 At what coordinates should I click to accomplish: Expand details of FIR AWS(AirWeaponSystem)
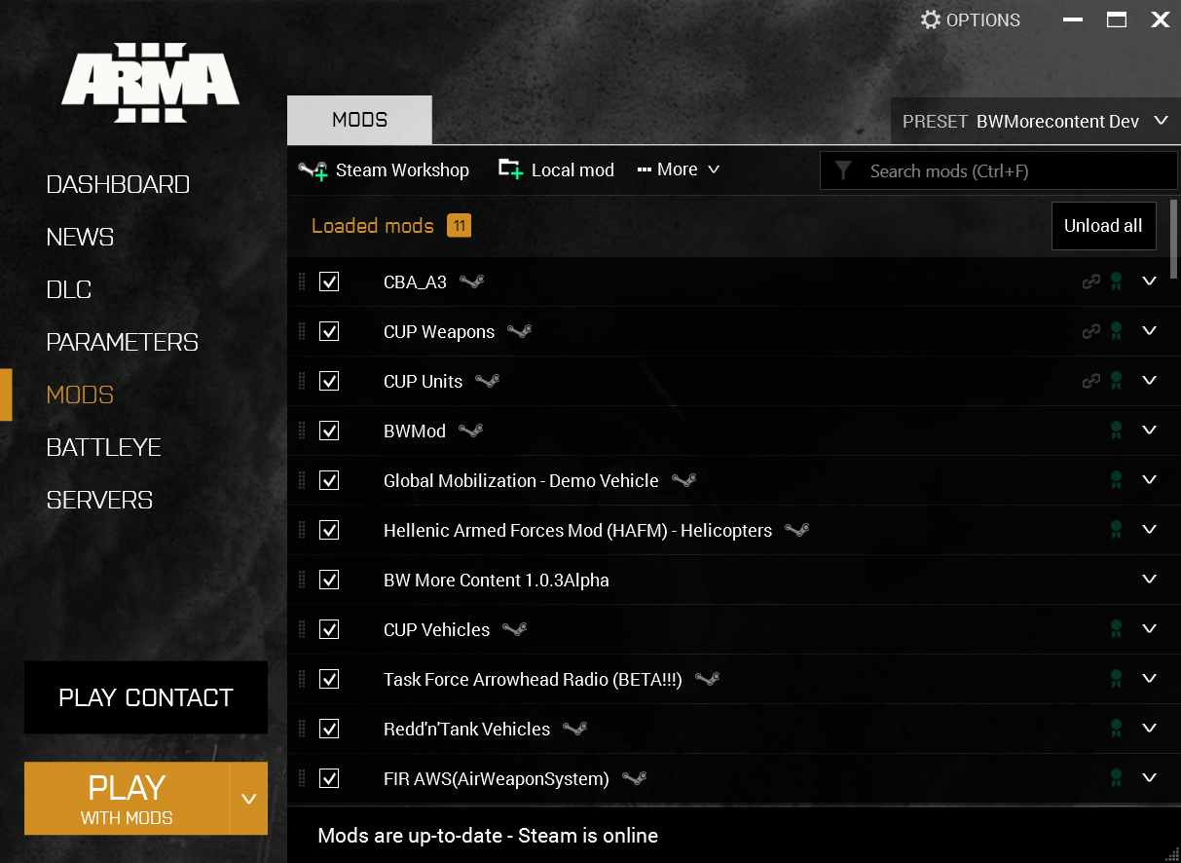(x=1149, y=777)
